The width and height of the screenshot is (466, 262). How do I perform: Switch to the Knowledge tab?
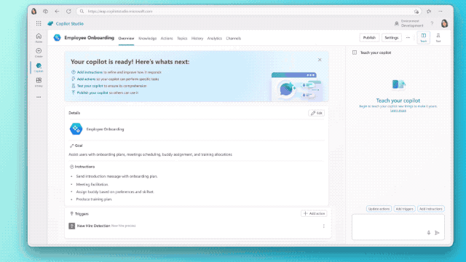tap(147, 39)
